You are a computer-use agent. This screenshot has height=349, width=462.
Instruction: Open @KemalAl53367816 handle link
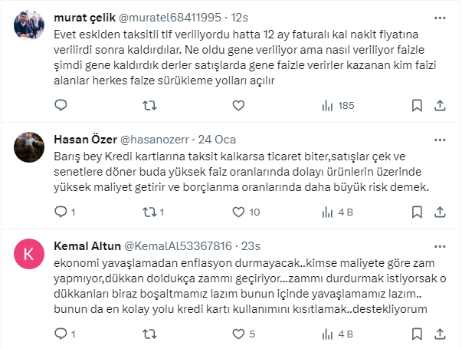click(x=177, y=245)
